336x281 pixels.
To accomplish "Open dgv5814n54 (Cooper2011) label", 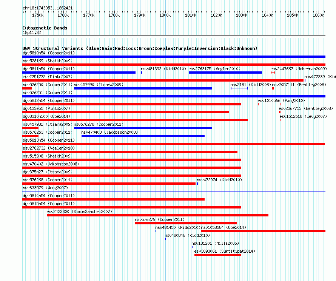I will click(49, 196).
